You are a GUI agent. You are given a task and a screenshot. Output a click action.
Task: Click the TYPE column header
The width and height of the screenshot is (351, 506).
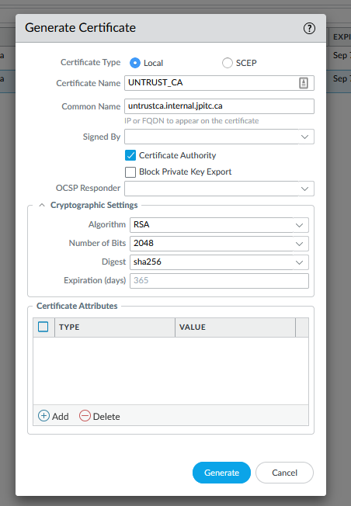pos(115,328)
